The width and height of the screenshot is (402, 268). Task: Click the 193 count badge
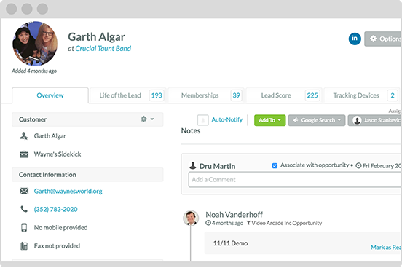click(x=157, y=95)
